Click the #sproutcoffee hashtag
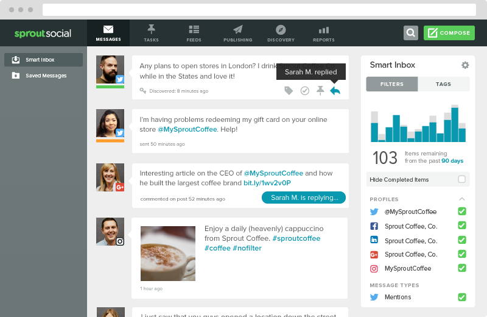The height and width of the screenshot is (317, 487). 296,238
